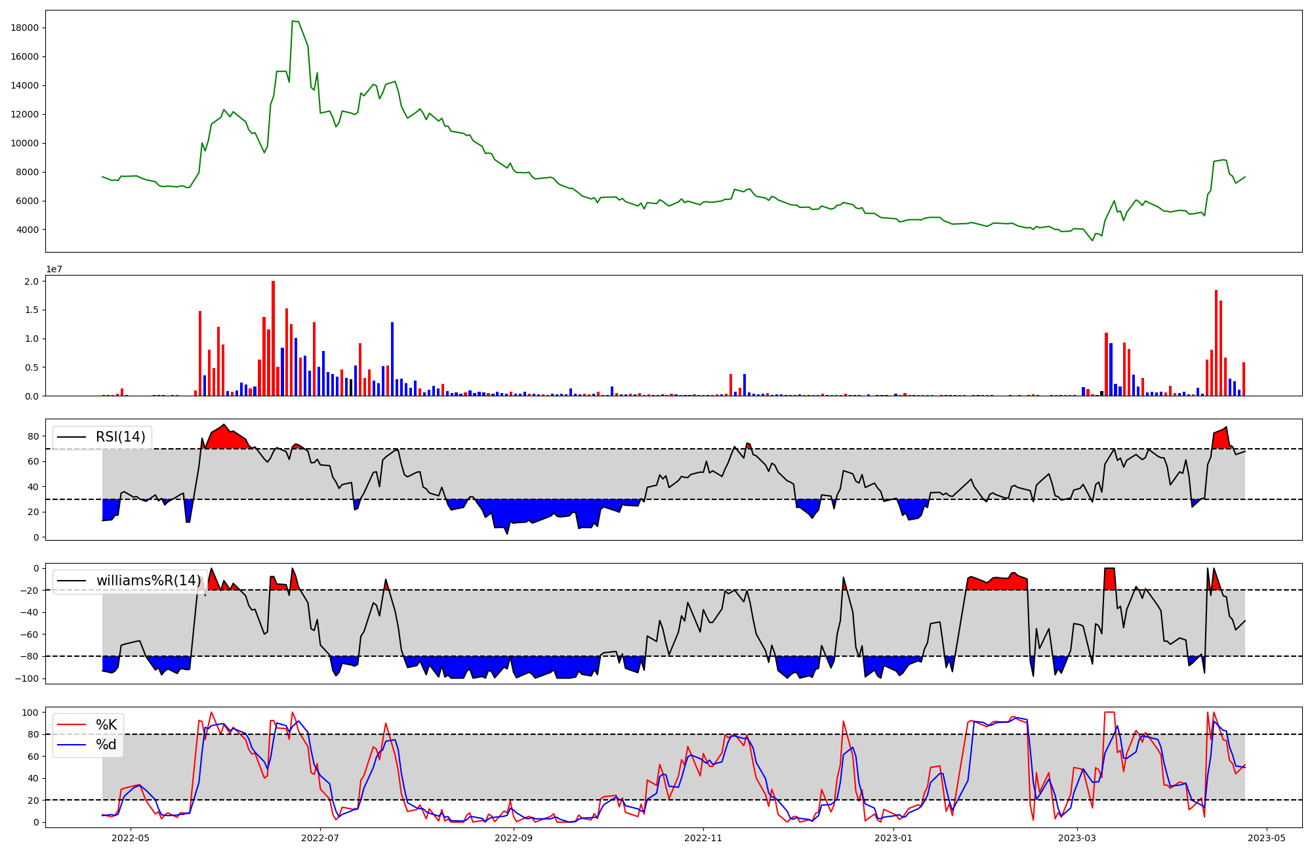Viewport: 1312px width, 853px height.
Task: Select the 2022-11 date axis label
Action: click(x=703, y=838)
